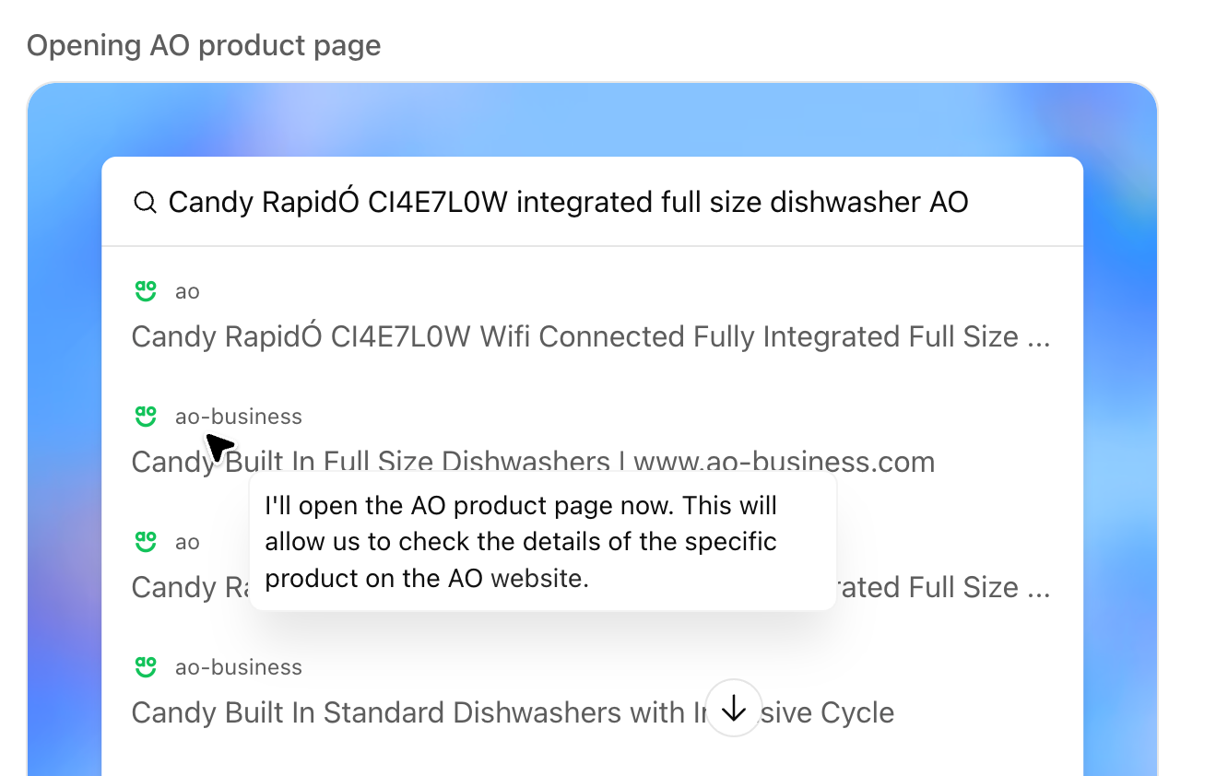Viewport: 1228px width, 776px height.
Task: Click the AO favicon of the third result
Action: pyautogui.click(x=145, y=542)
